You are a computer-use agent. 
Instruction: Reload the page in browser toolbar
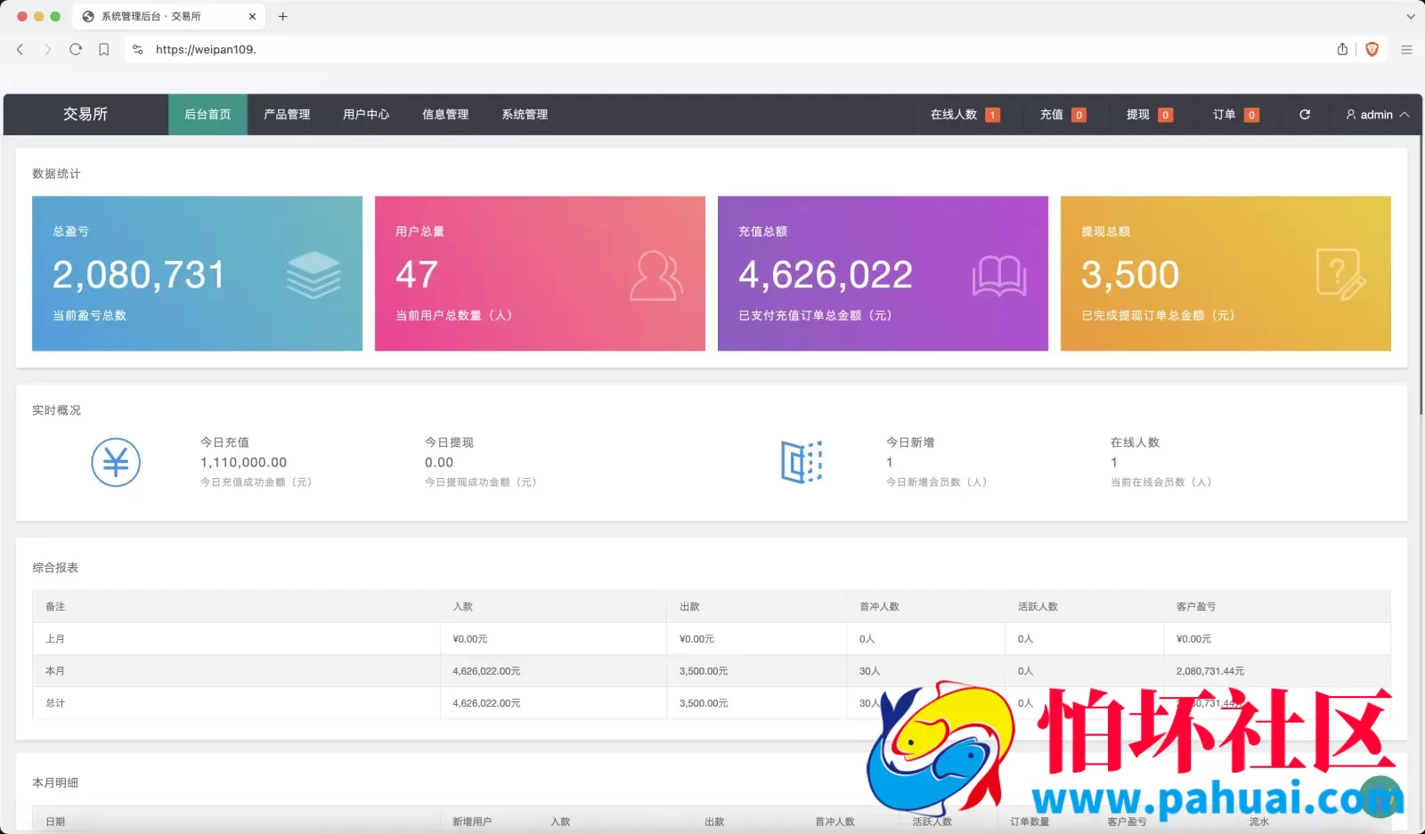(76, 50)
